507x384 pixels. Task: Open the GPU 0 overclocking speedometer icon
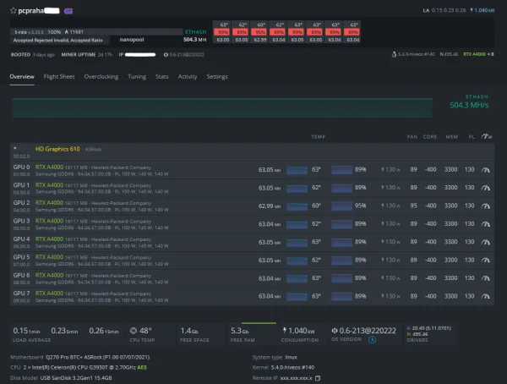tap(485, 170)
